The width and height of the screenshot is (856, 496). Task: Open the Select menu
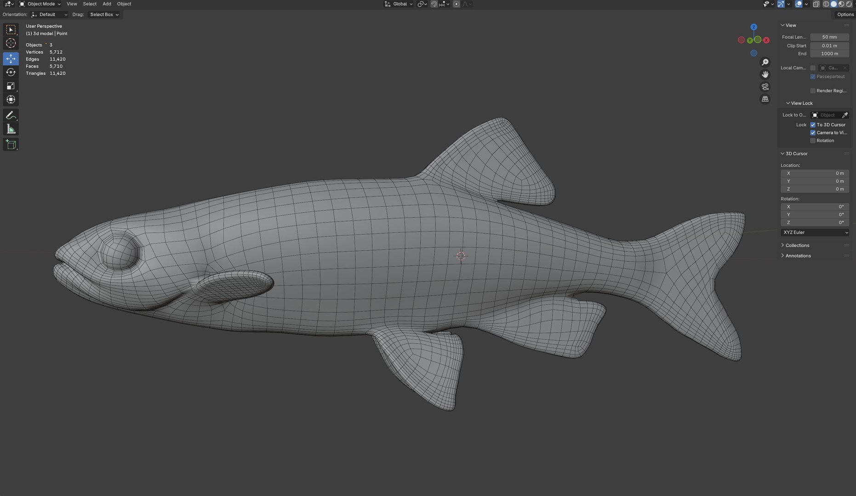tap(90, 4)
